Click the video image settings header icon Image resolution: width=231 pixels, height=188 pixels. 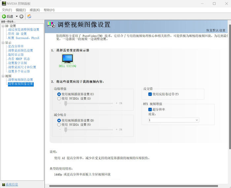tap(51, 24)
